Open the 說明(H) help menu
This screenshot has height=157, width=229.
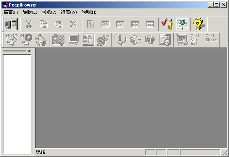[89, 12]
